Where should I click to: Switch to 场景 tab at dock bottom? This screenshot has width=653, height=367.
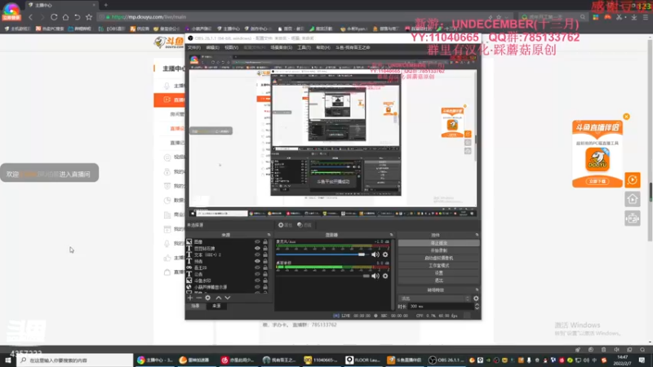195,306
